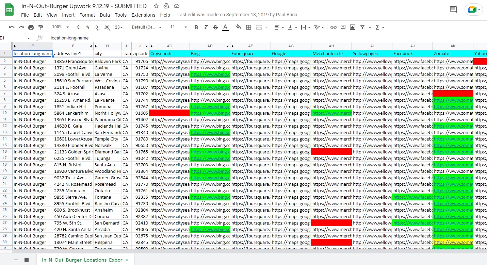Open the Format menu
487x265 pixels.
(87, 15)
